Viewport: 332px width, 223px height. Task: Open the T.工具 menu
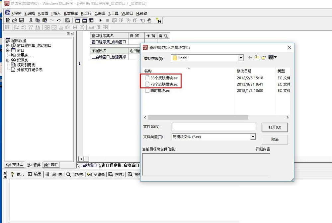tap(113, 14)
